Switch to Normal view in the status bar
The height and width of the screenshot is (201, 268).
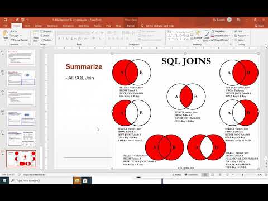click(x=205, y=175)
